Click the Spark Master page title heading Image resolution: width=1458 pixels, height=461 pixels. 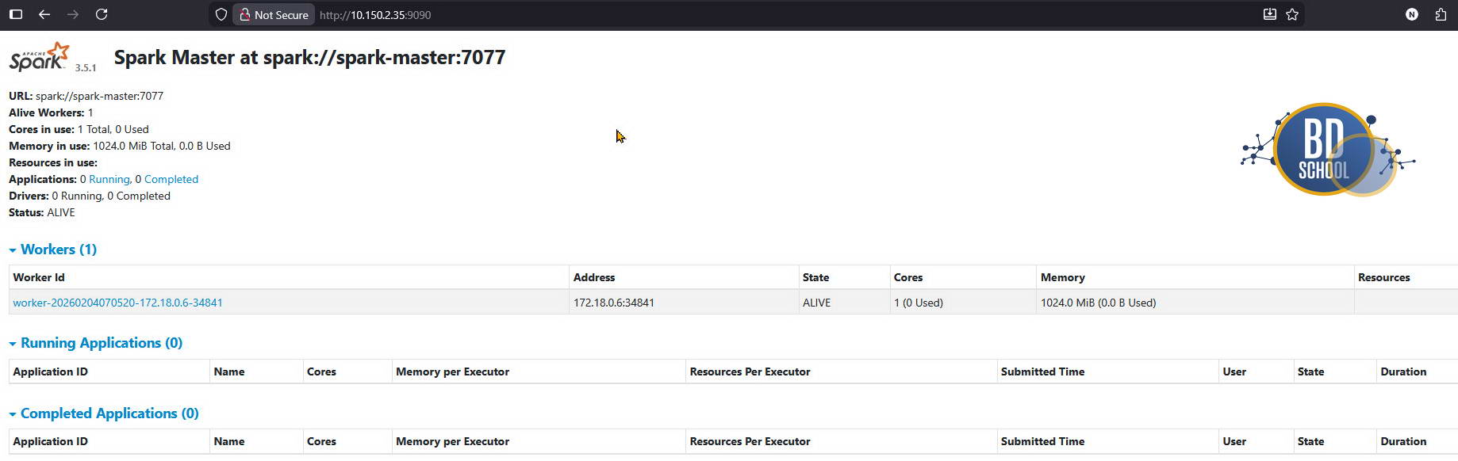(309, 57)
